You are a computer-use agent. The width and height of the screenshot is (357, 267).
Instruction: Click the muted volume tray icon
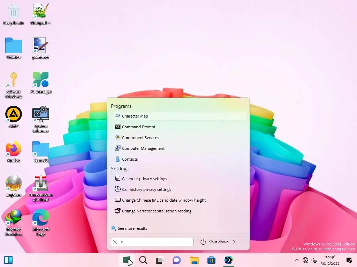[314, 260]
